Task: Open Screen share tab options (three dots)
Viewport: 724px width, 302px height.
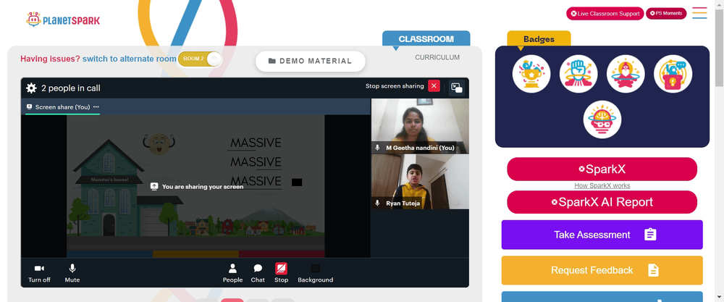Action: pos(96,107)
